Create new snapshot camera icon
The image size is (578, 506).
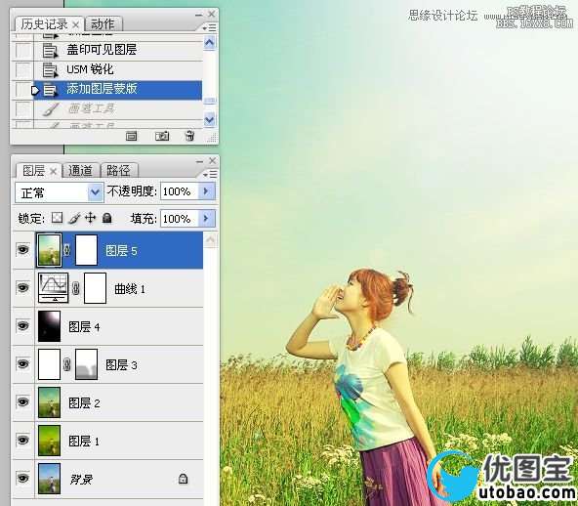click(162, 136)
